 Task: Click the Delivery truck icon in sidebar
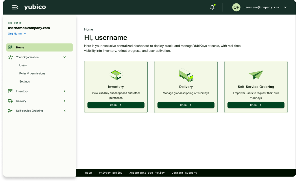pyautogui.click(x=10, y=101)
